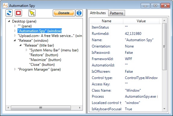173x116 pixels.
Task: Click the FrameworkId value WPF
Action: pos(128,59)
